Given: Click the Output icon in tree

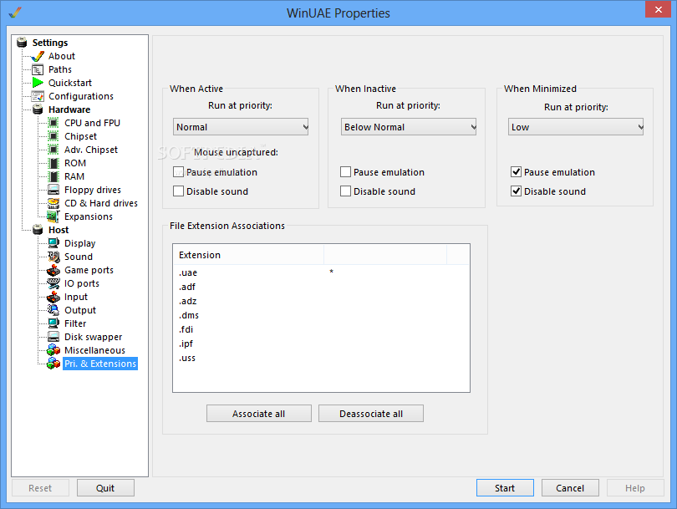Looking at the screenshot, I should [x=53, y=310].
